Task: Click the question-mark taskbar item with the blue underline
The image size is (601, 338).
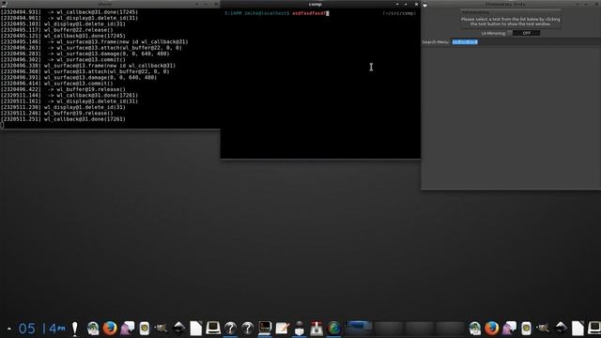Action: [230, 329]
